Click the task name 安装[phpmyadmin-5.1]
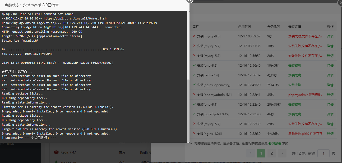The image size is (342, 163). pyautogui.click(x=214, y=95)
